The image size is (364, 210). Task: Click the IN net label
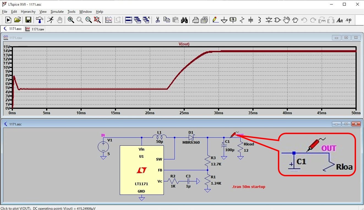tap(103, 135)
